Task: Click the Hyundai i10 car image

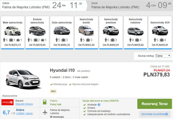Action: [x=24, y=79]
